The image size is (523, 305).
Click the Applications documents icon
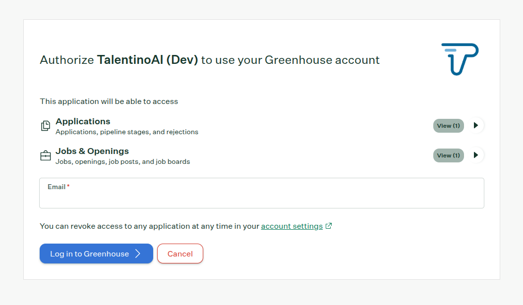[46, 126]
